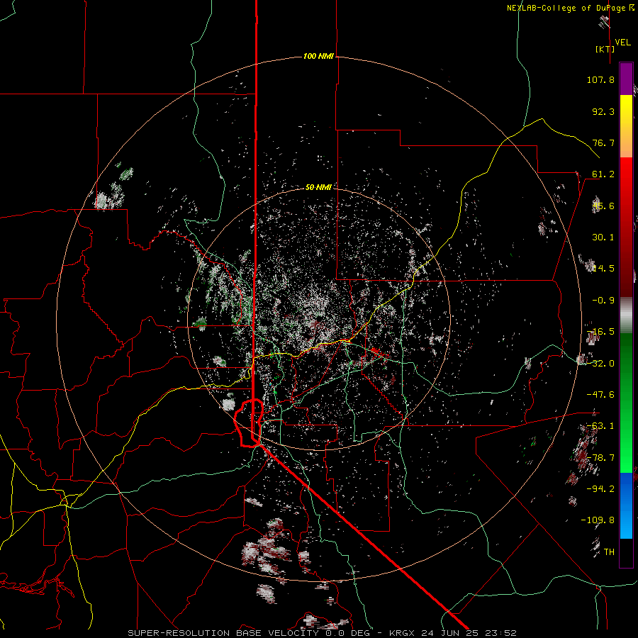Image resolution: width=638 pixels, height=638 pixels.
Task: Click the SUPER-RESOLUTION BASE VELOCITY caption
Action: point(225,633)
